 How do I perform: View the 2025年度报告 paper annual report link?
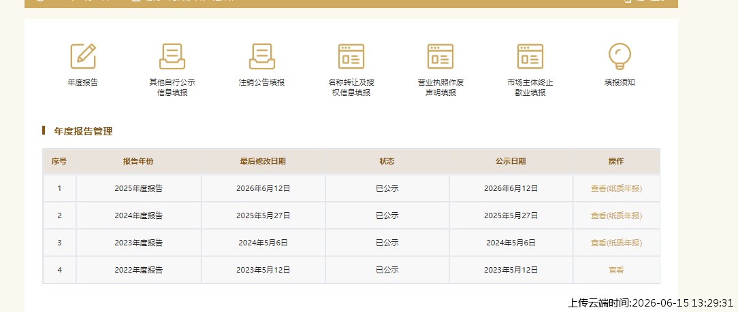(x=616, y=188)
